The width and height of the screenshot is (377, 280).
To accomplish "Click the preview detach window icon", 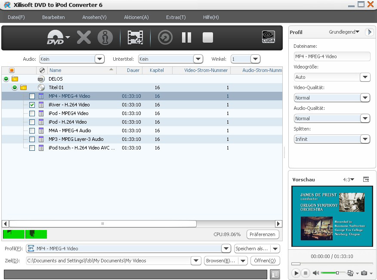I will point(366,179).
